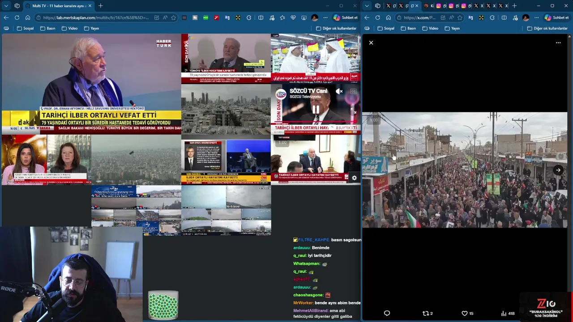Screen dimensions: 573x322
Task: Close the X media viewer
Action: pyautogui.click(x=371, y=42)
